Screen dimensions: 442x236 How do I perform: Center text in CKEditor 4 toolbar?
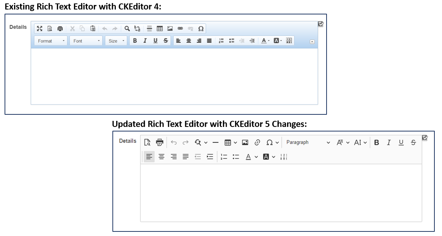[x=189, y=41]
